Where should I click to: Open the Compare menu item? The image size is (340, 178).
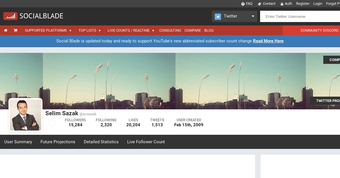coord(193,30)
